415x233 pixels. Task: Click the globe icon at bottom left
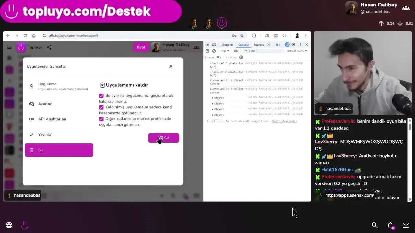pos(9,225)
